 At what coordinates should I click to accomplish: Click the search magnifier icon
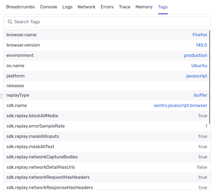(x=10, y=22)
